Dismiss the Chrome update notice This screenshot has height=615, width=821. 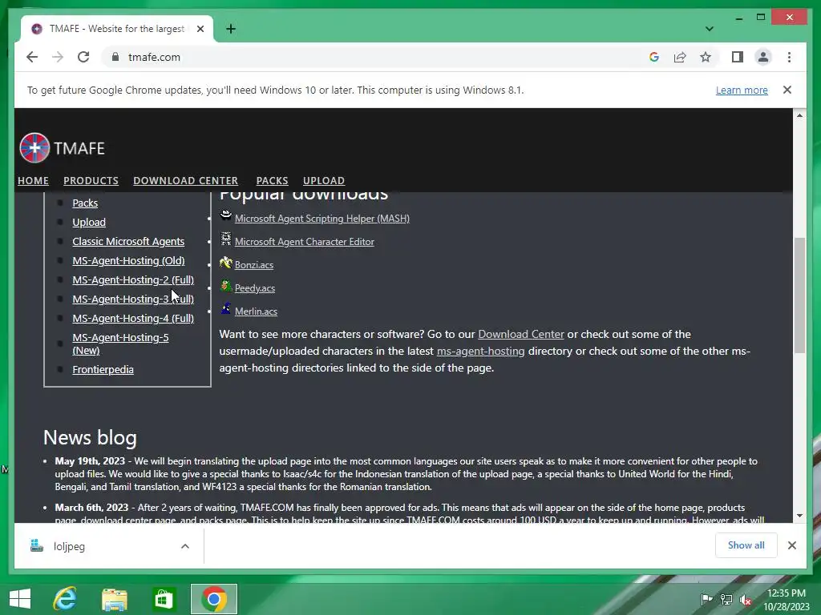coord(787,90)
